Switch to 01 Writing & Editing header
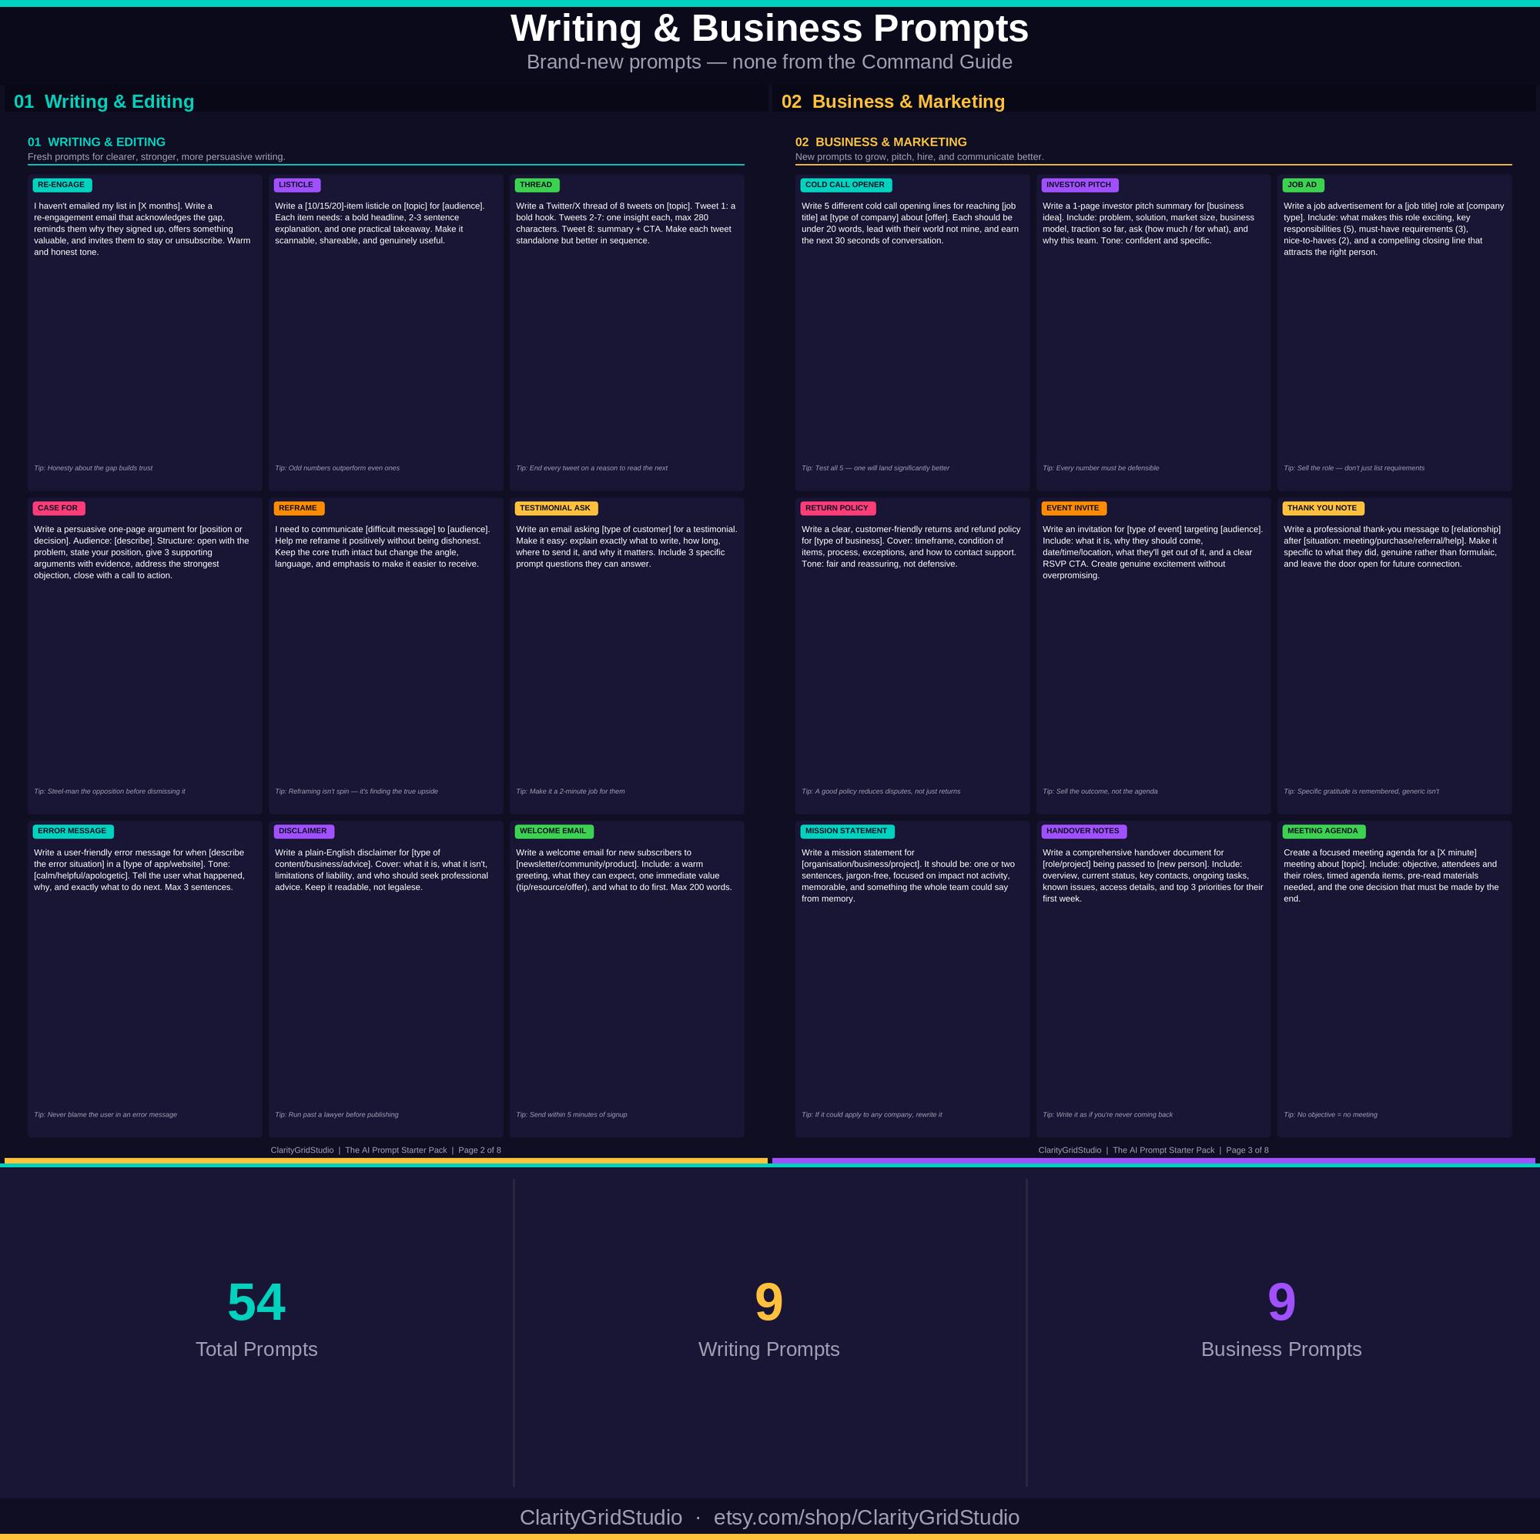This screenshot has height=1540, width=1540. [x=105, y=102]
